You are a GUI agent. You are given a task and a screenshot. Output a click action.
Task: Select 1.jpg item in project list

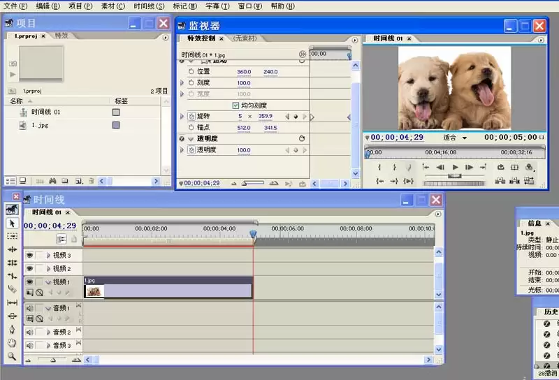(40, 125)
